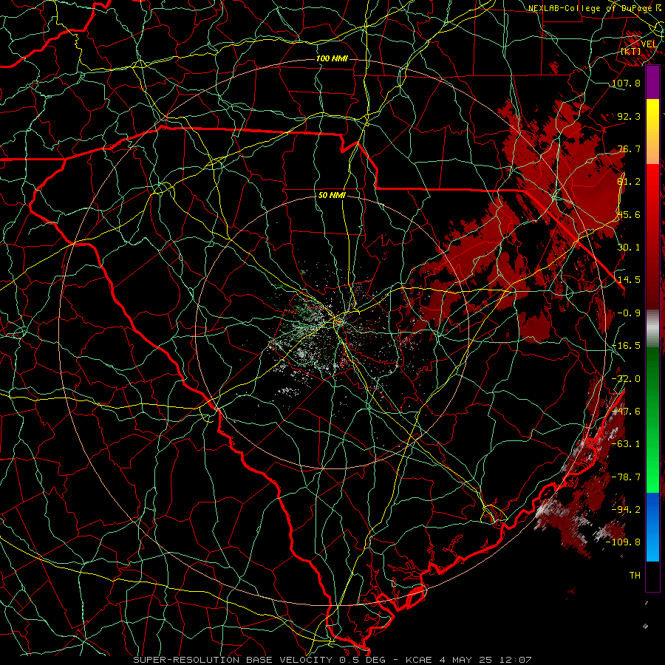Click the 92.3 scale value
Screen dimensions: 665x665
point(629,116)
